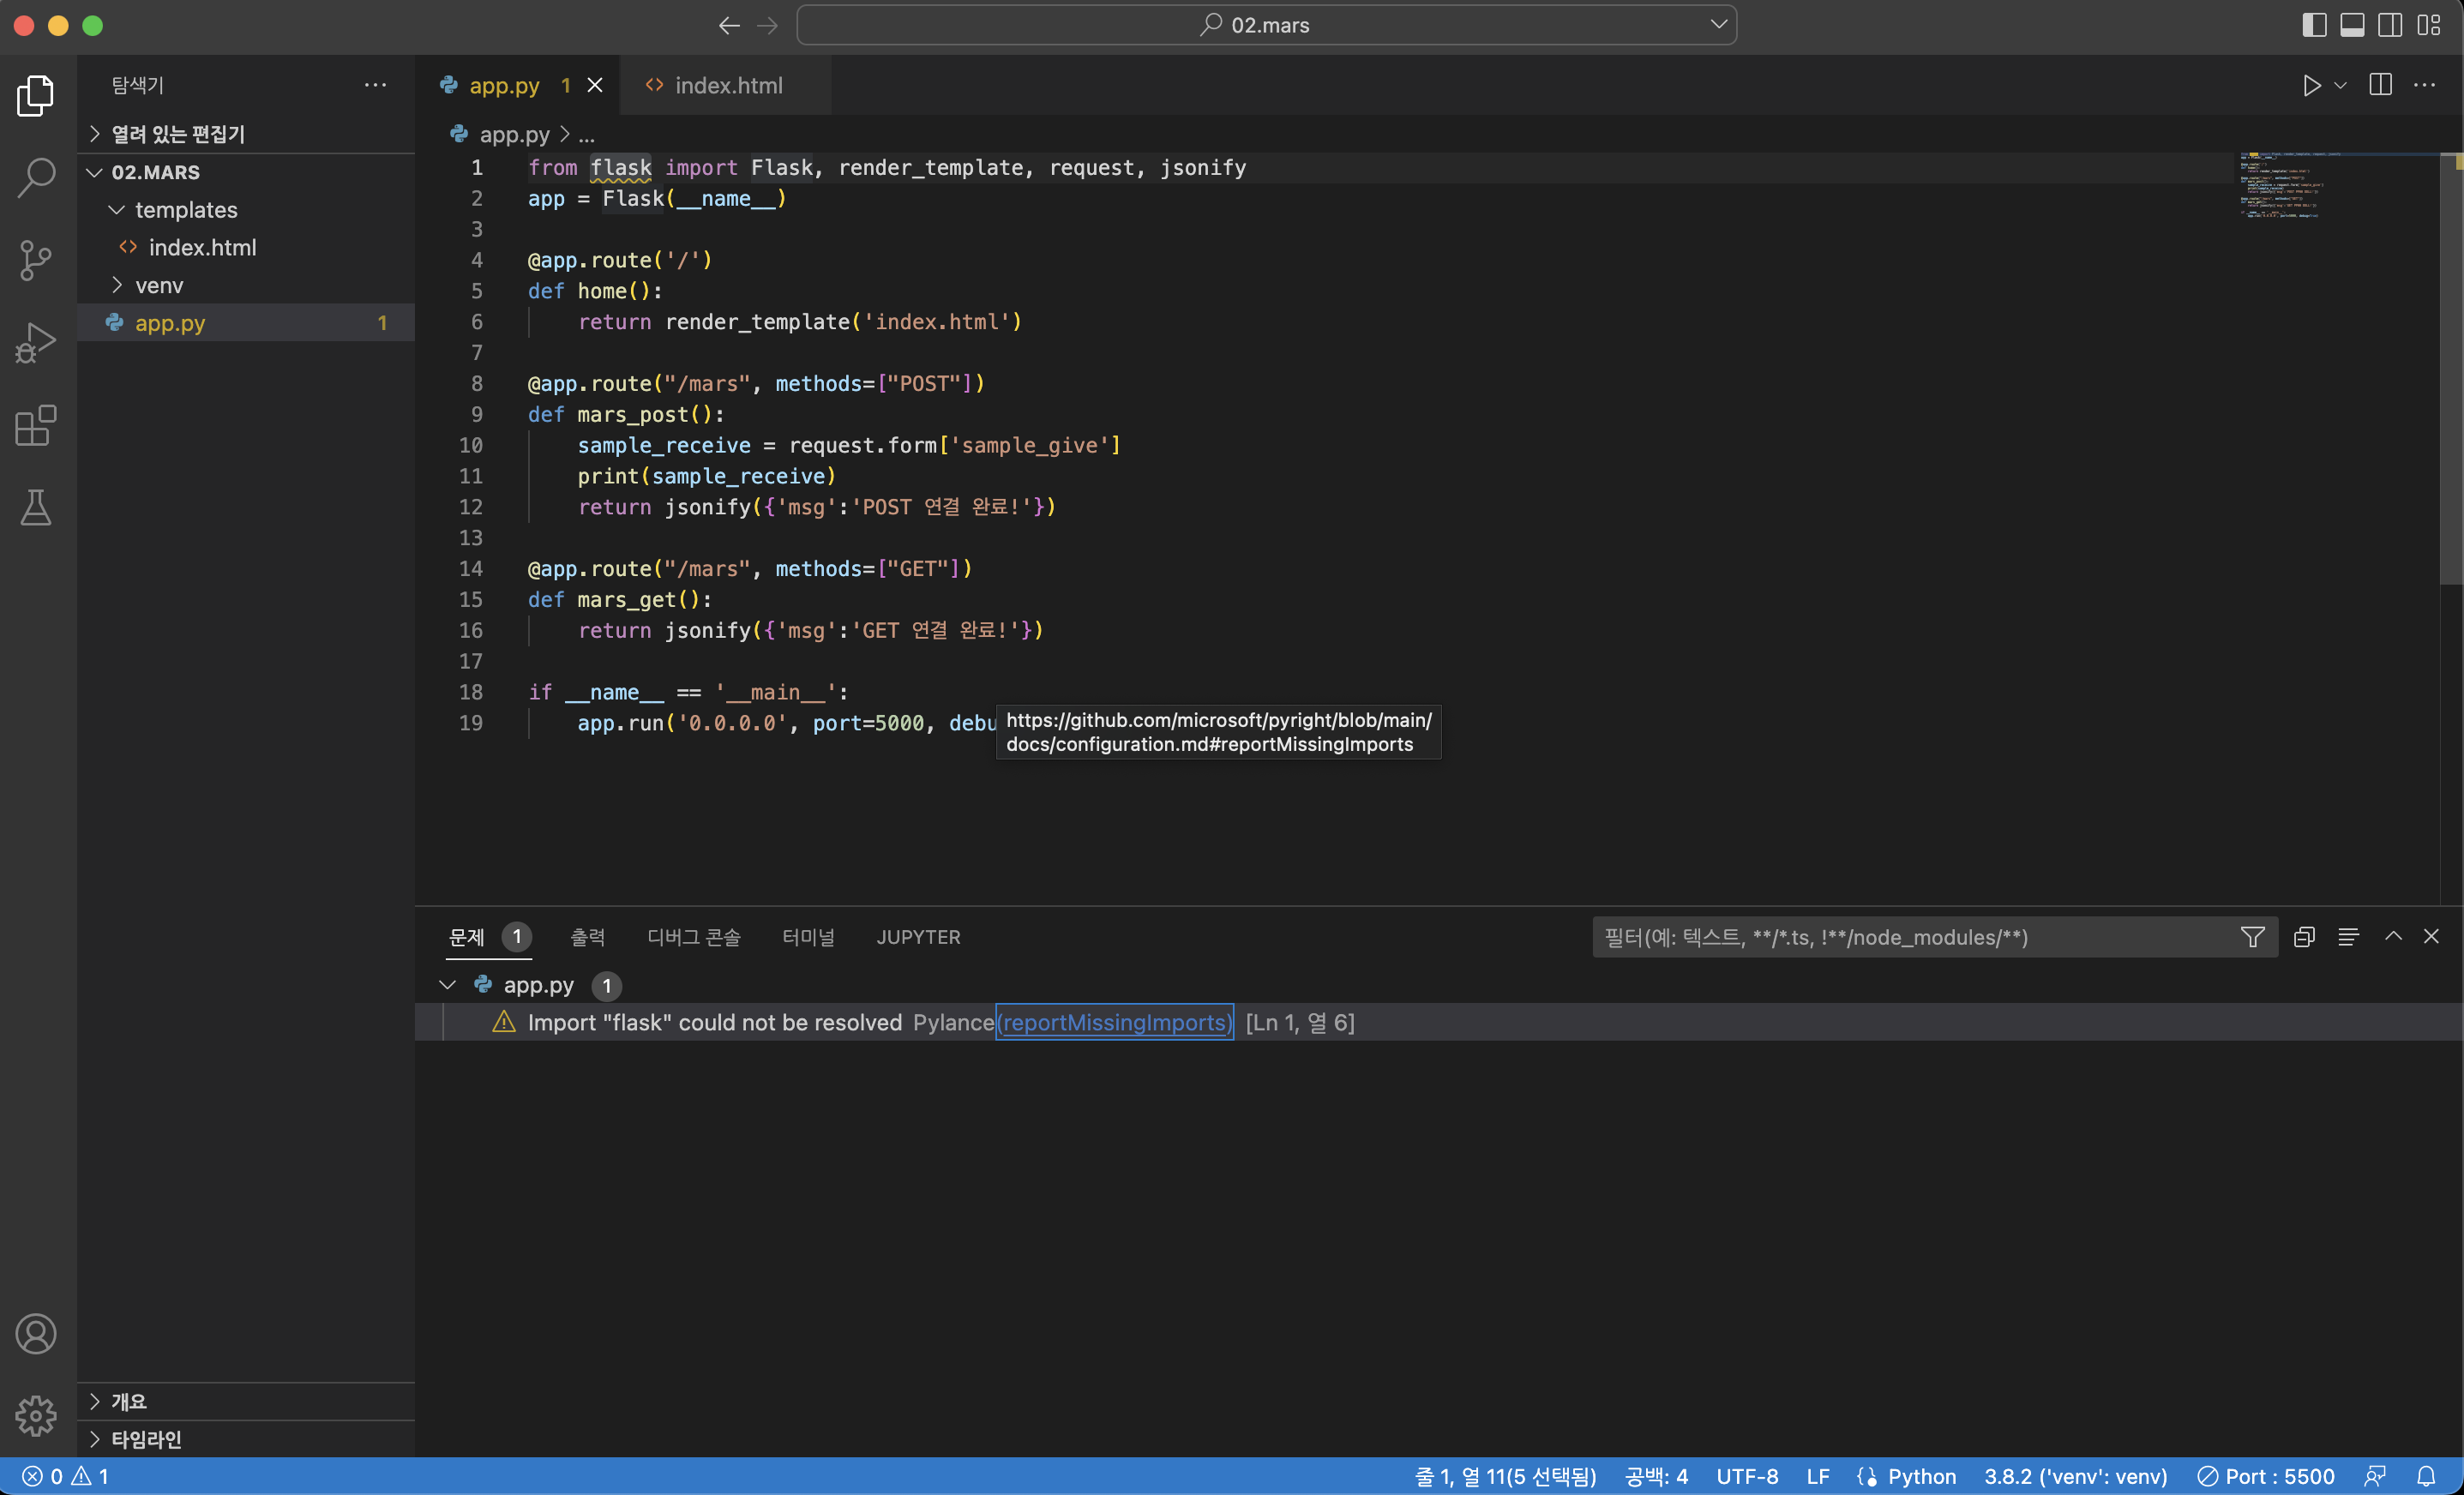Click the 02.mars command center search box

point(1266,25)
